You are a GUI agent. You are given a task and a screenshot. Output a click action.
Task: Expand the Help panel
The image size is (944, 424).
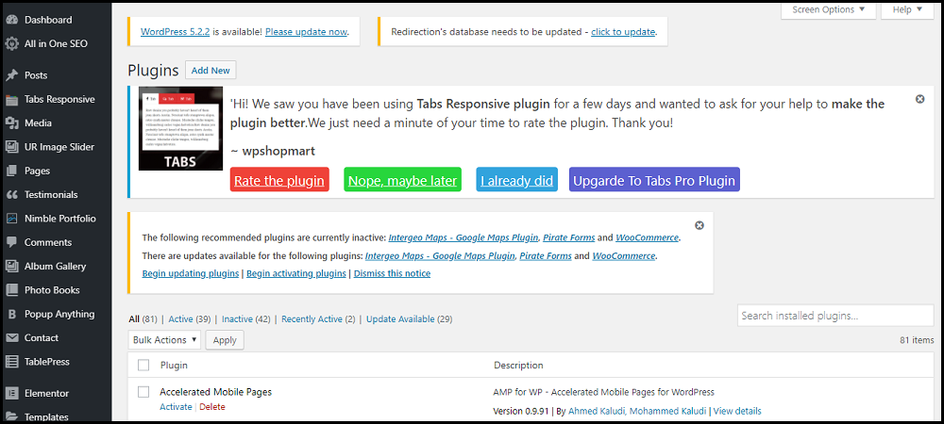[906, 9]
